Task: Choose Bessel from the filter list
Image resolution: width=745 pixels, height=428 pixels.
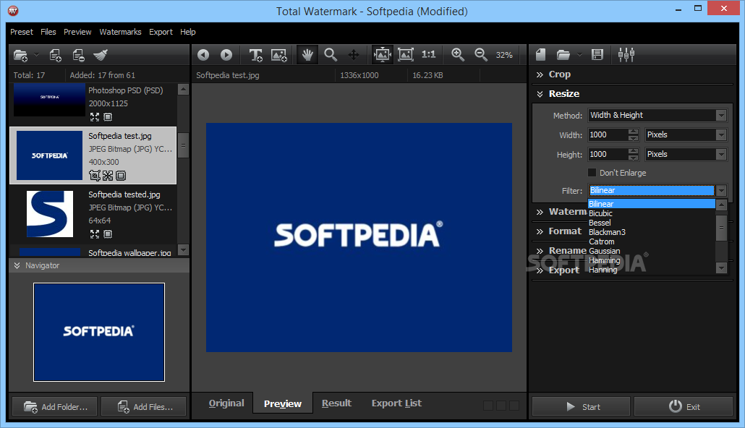Action: [600, 223]
